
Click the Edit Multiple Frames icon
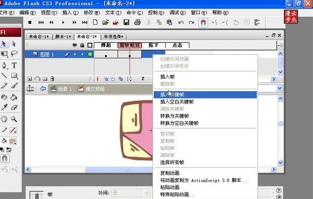[x=121, y=79]
